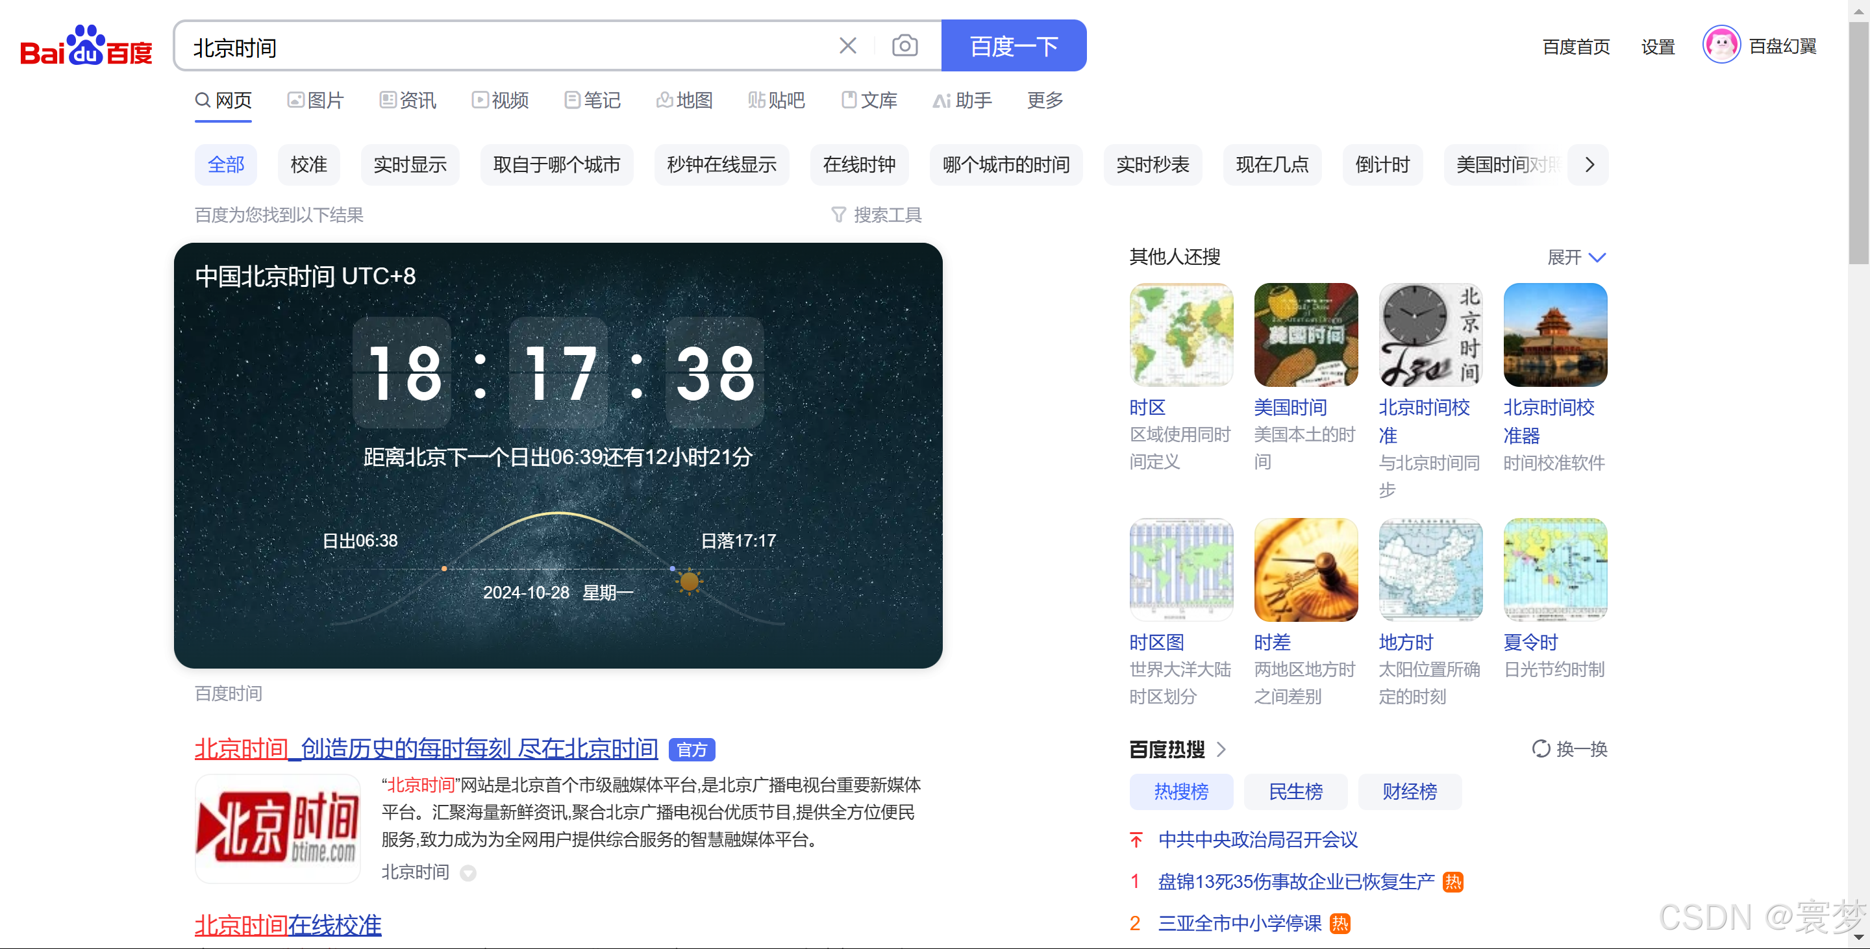
Task: Switch to the 图片 tab
Action: point(315,100)
